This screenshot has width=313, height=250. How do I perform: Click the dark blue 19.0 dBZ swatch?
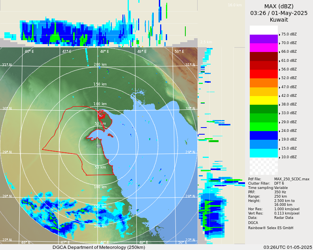coord(264,135)
